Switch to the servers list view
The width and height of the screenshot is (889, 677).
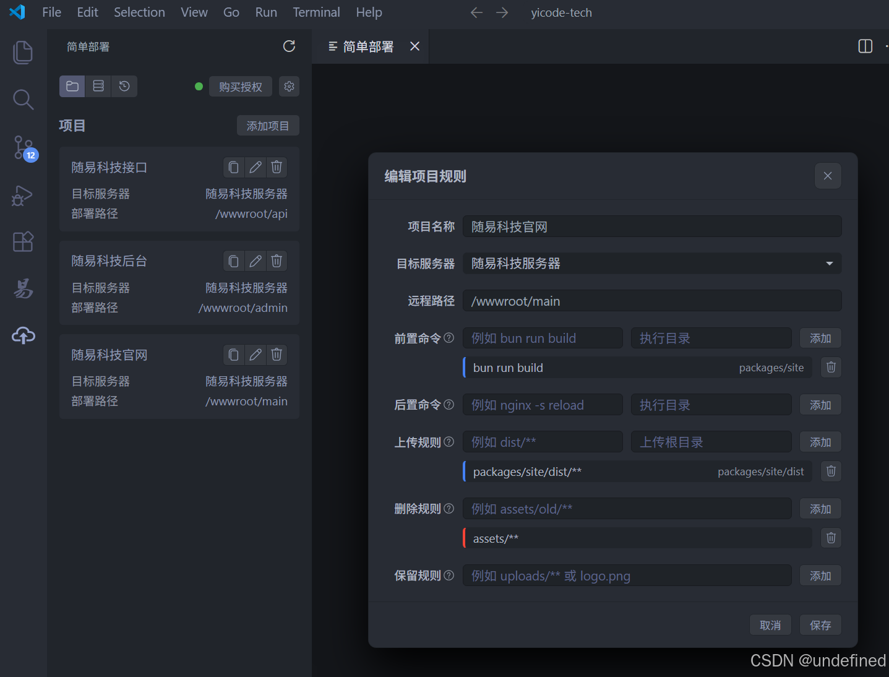(98, 86)
